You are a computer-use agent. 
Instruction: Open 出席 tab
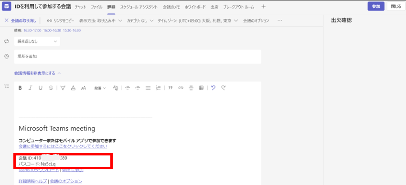tap(214, 7)
